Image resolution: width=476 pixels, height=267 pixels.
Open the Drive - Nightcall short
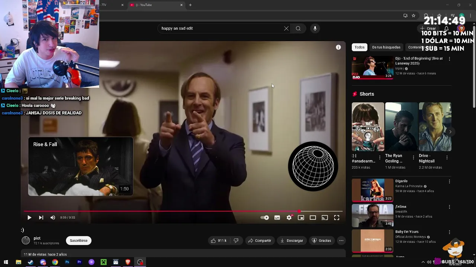click(435, 127)
